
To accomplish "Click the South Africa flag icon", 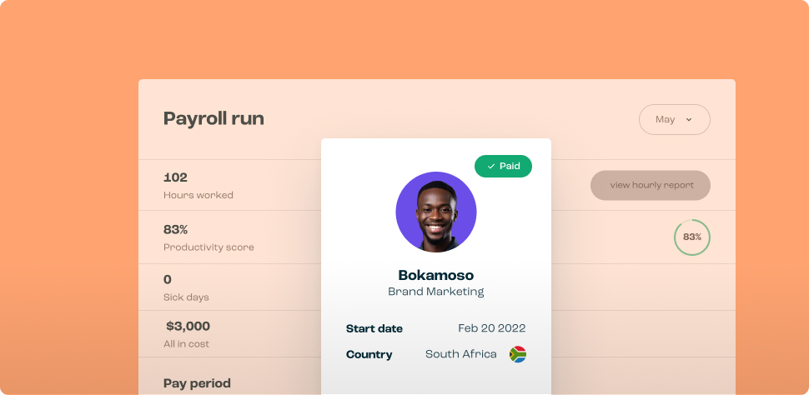I will (518, 354).
